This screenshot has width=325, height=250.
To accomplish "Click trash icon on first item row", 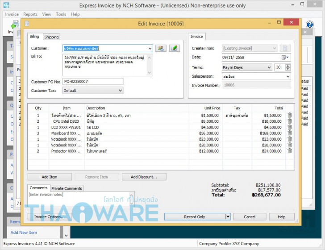I will tap(289, 115).
